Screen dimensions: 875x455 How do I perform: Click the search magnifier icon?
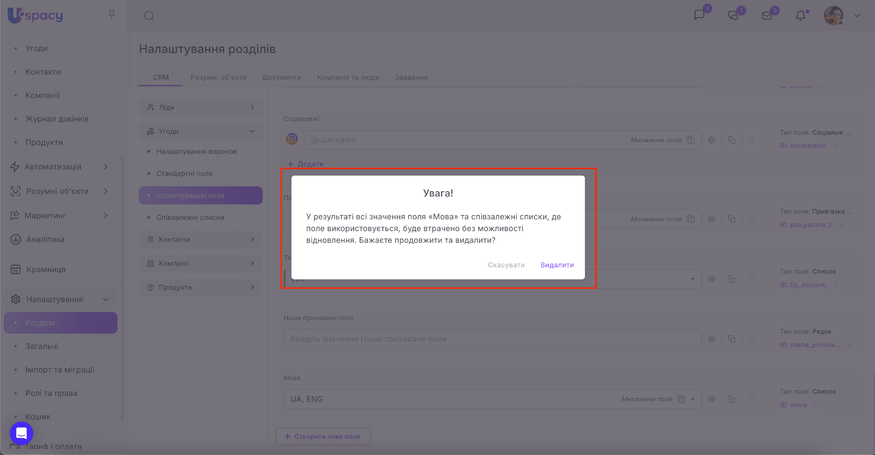coord(149,16)
